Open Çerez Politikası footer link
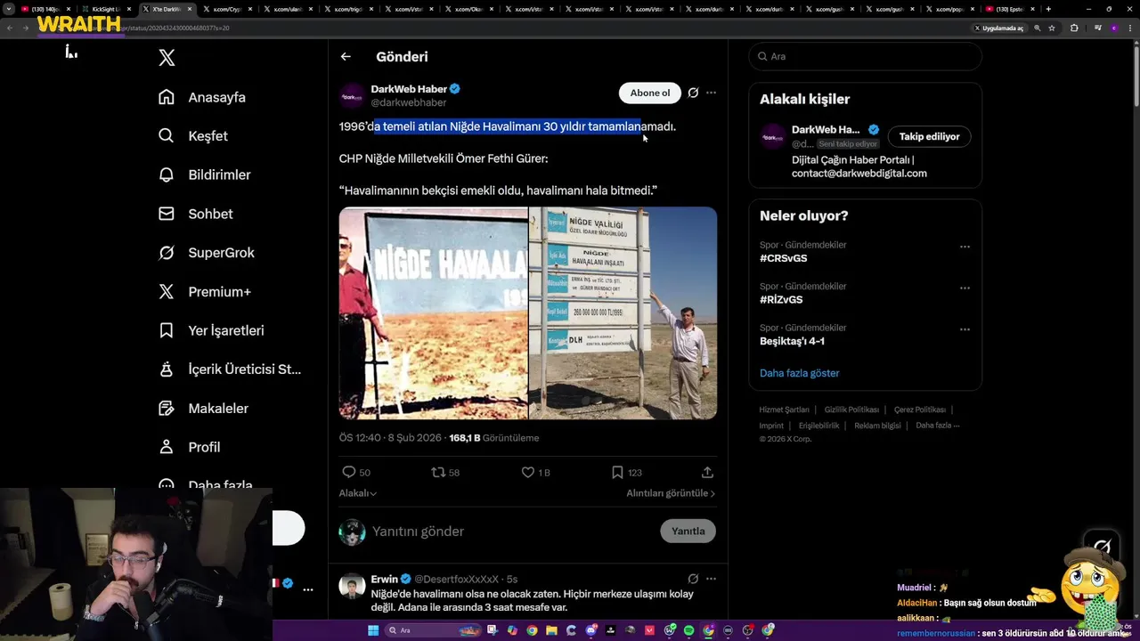 (920, 410)
